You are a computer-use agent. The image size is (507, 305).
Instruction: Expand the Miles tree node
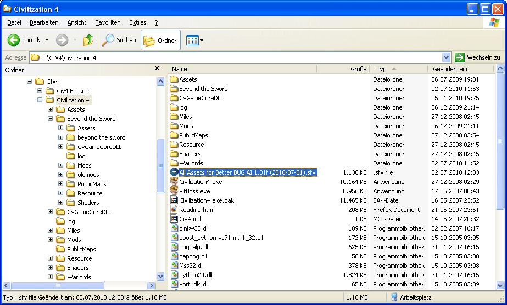point(50,230)
